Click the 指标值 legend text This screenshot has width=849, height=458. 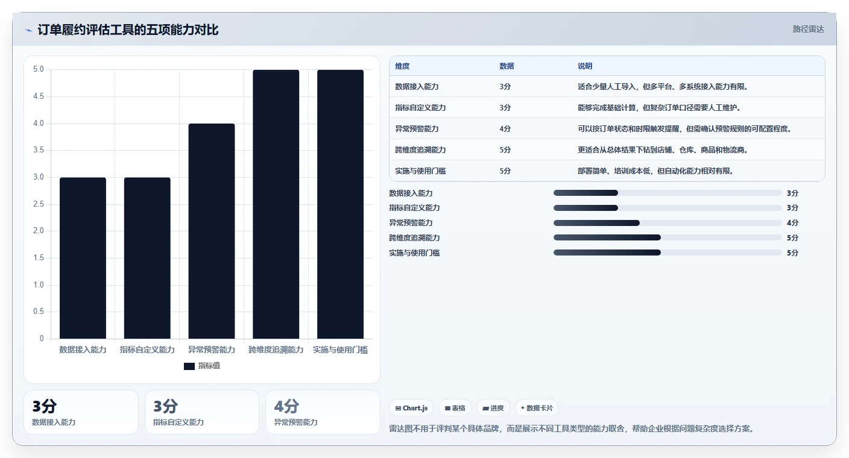pyautogui.click(x=209, y=366)
